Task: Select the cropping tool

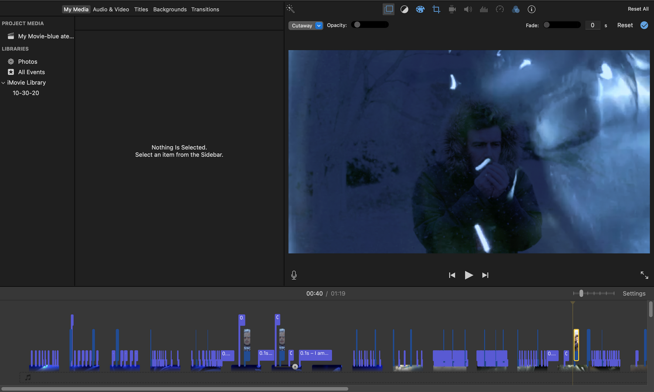Action: point(436,9)
